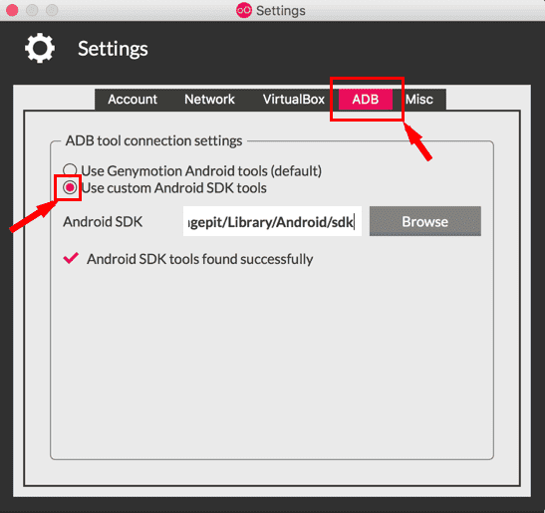Switch to the Network tab
Image resolution: width=545 pixels, height=513 pixels.
click(x=209, y=100)
